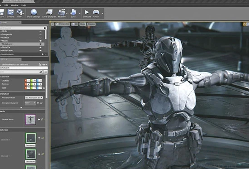This screenshot has height=169, width=249.
Task: Toggle visibility of the WhiteCamo layer
Action: 41,50
